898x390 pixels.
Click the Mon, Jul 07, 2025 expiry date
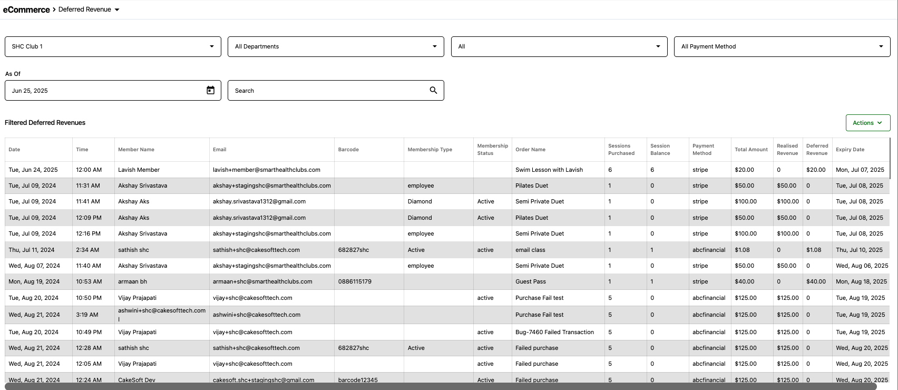[x=860, y=170]
